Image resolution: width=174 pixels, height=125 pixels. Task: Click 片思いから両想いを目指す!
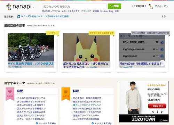pyautogui.click(x=31, y=105)
